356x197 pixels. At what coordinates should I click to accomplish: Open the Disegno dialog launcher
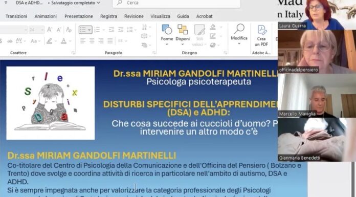[225, 53]
